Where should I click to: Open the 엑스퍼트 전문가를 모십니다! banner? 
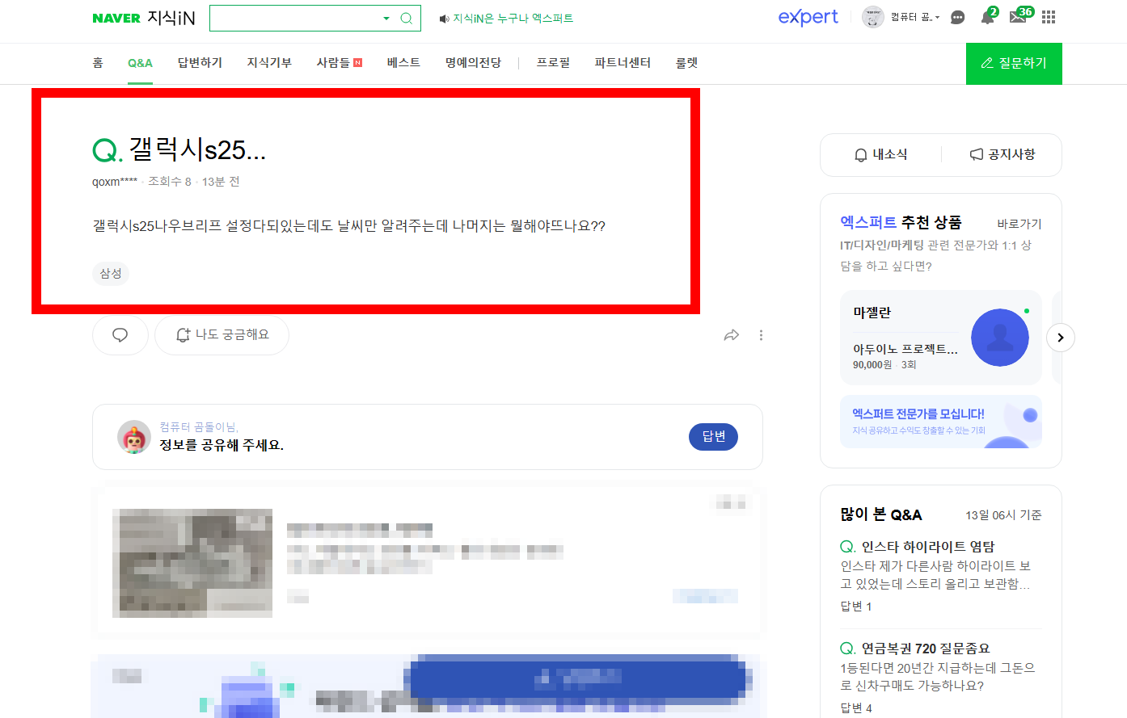[x=941, y=422]
